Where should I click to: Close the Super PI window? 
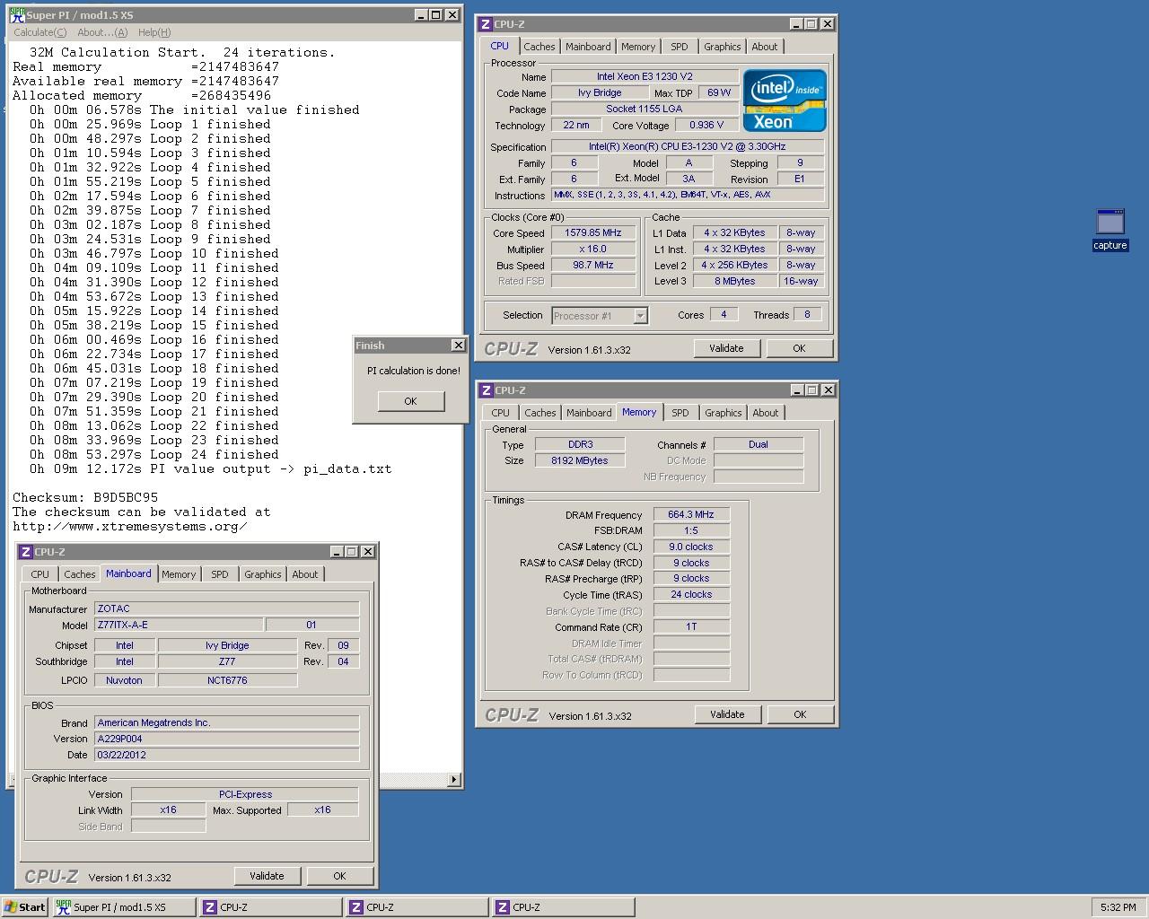coord(452,15)
